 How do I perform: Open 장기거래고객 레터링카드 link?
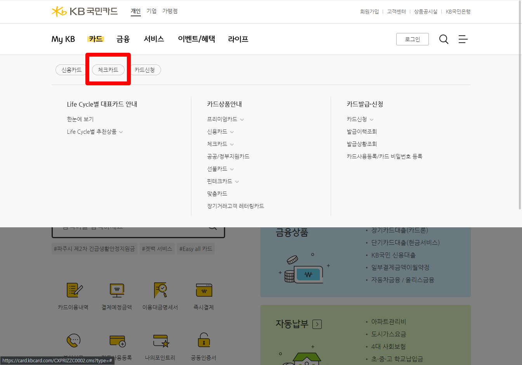(x=236, y=206)
